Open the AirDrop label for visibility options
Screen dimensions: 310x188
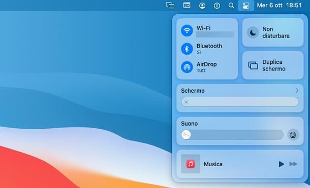(207, 64)
